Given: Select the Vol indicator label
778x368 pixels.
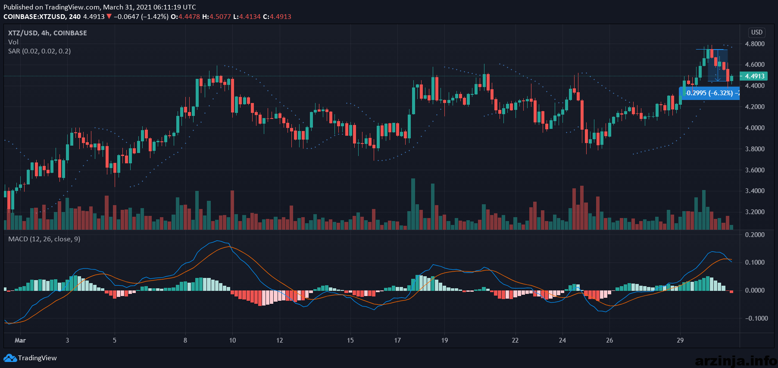Looking at the screenshot, I should pyautogui.click(x=13, y=42).
